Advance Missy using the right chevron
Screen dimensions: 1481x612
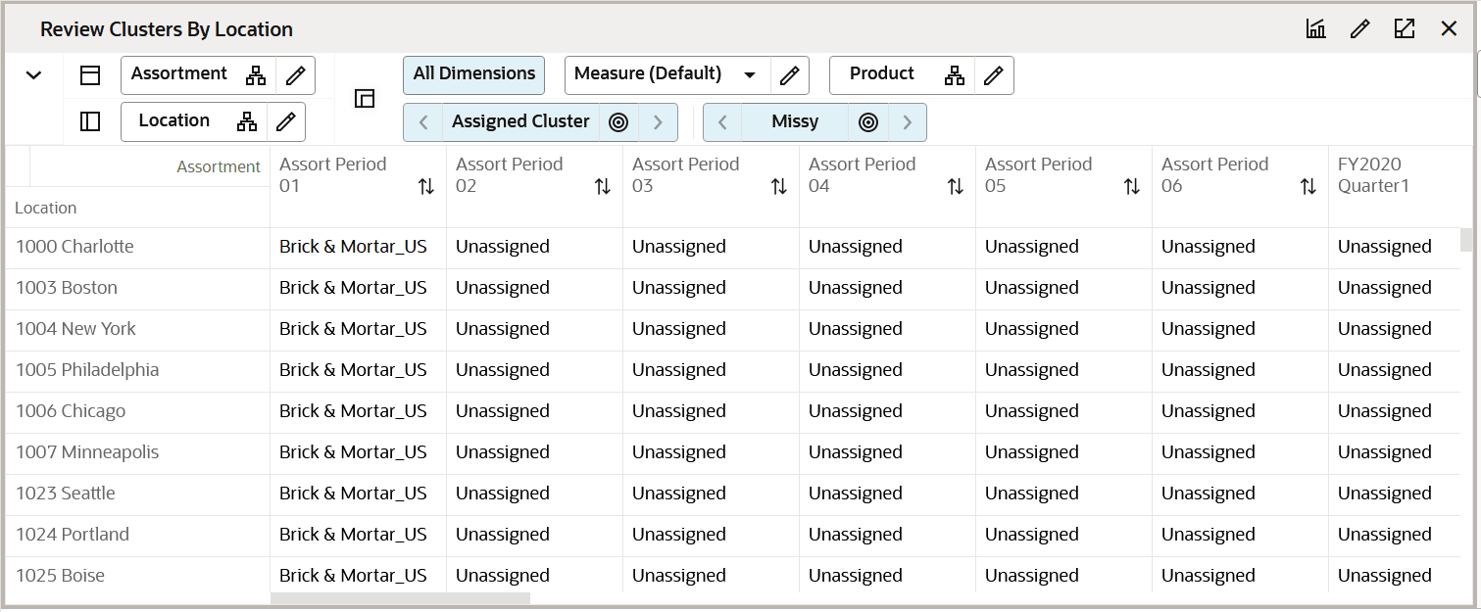[x=907, y=121]
